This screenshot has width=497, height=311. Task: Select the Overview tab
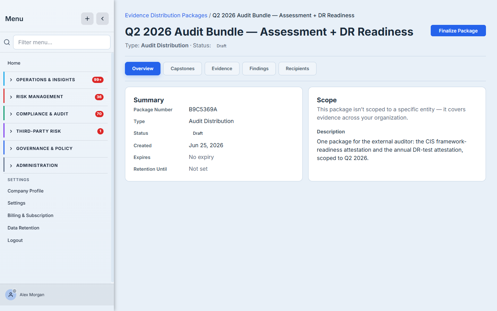[x=143, y=68]
